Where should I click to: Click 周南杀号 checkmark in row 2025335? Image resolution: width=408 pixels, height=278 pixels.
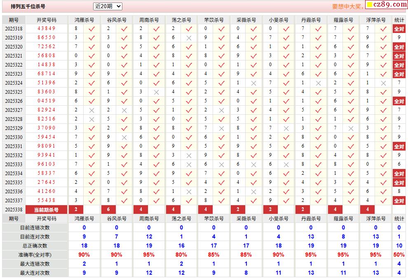156,183
